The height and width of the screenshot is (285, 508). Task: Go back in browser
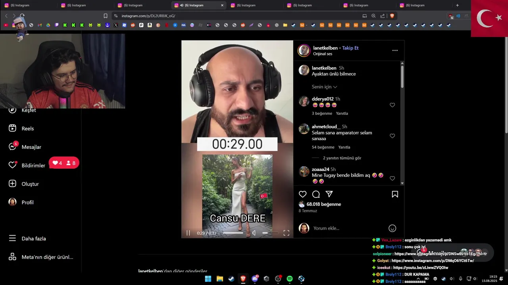pos(6,16)
